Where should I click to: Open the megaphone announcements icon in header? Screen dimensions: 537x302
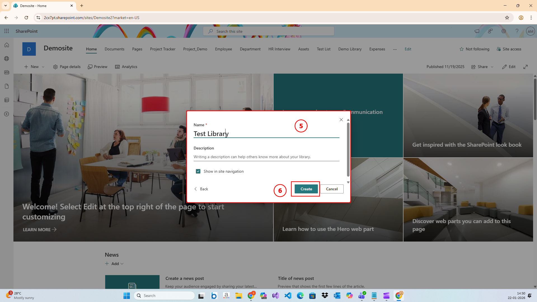[477, 31]
